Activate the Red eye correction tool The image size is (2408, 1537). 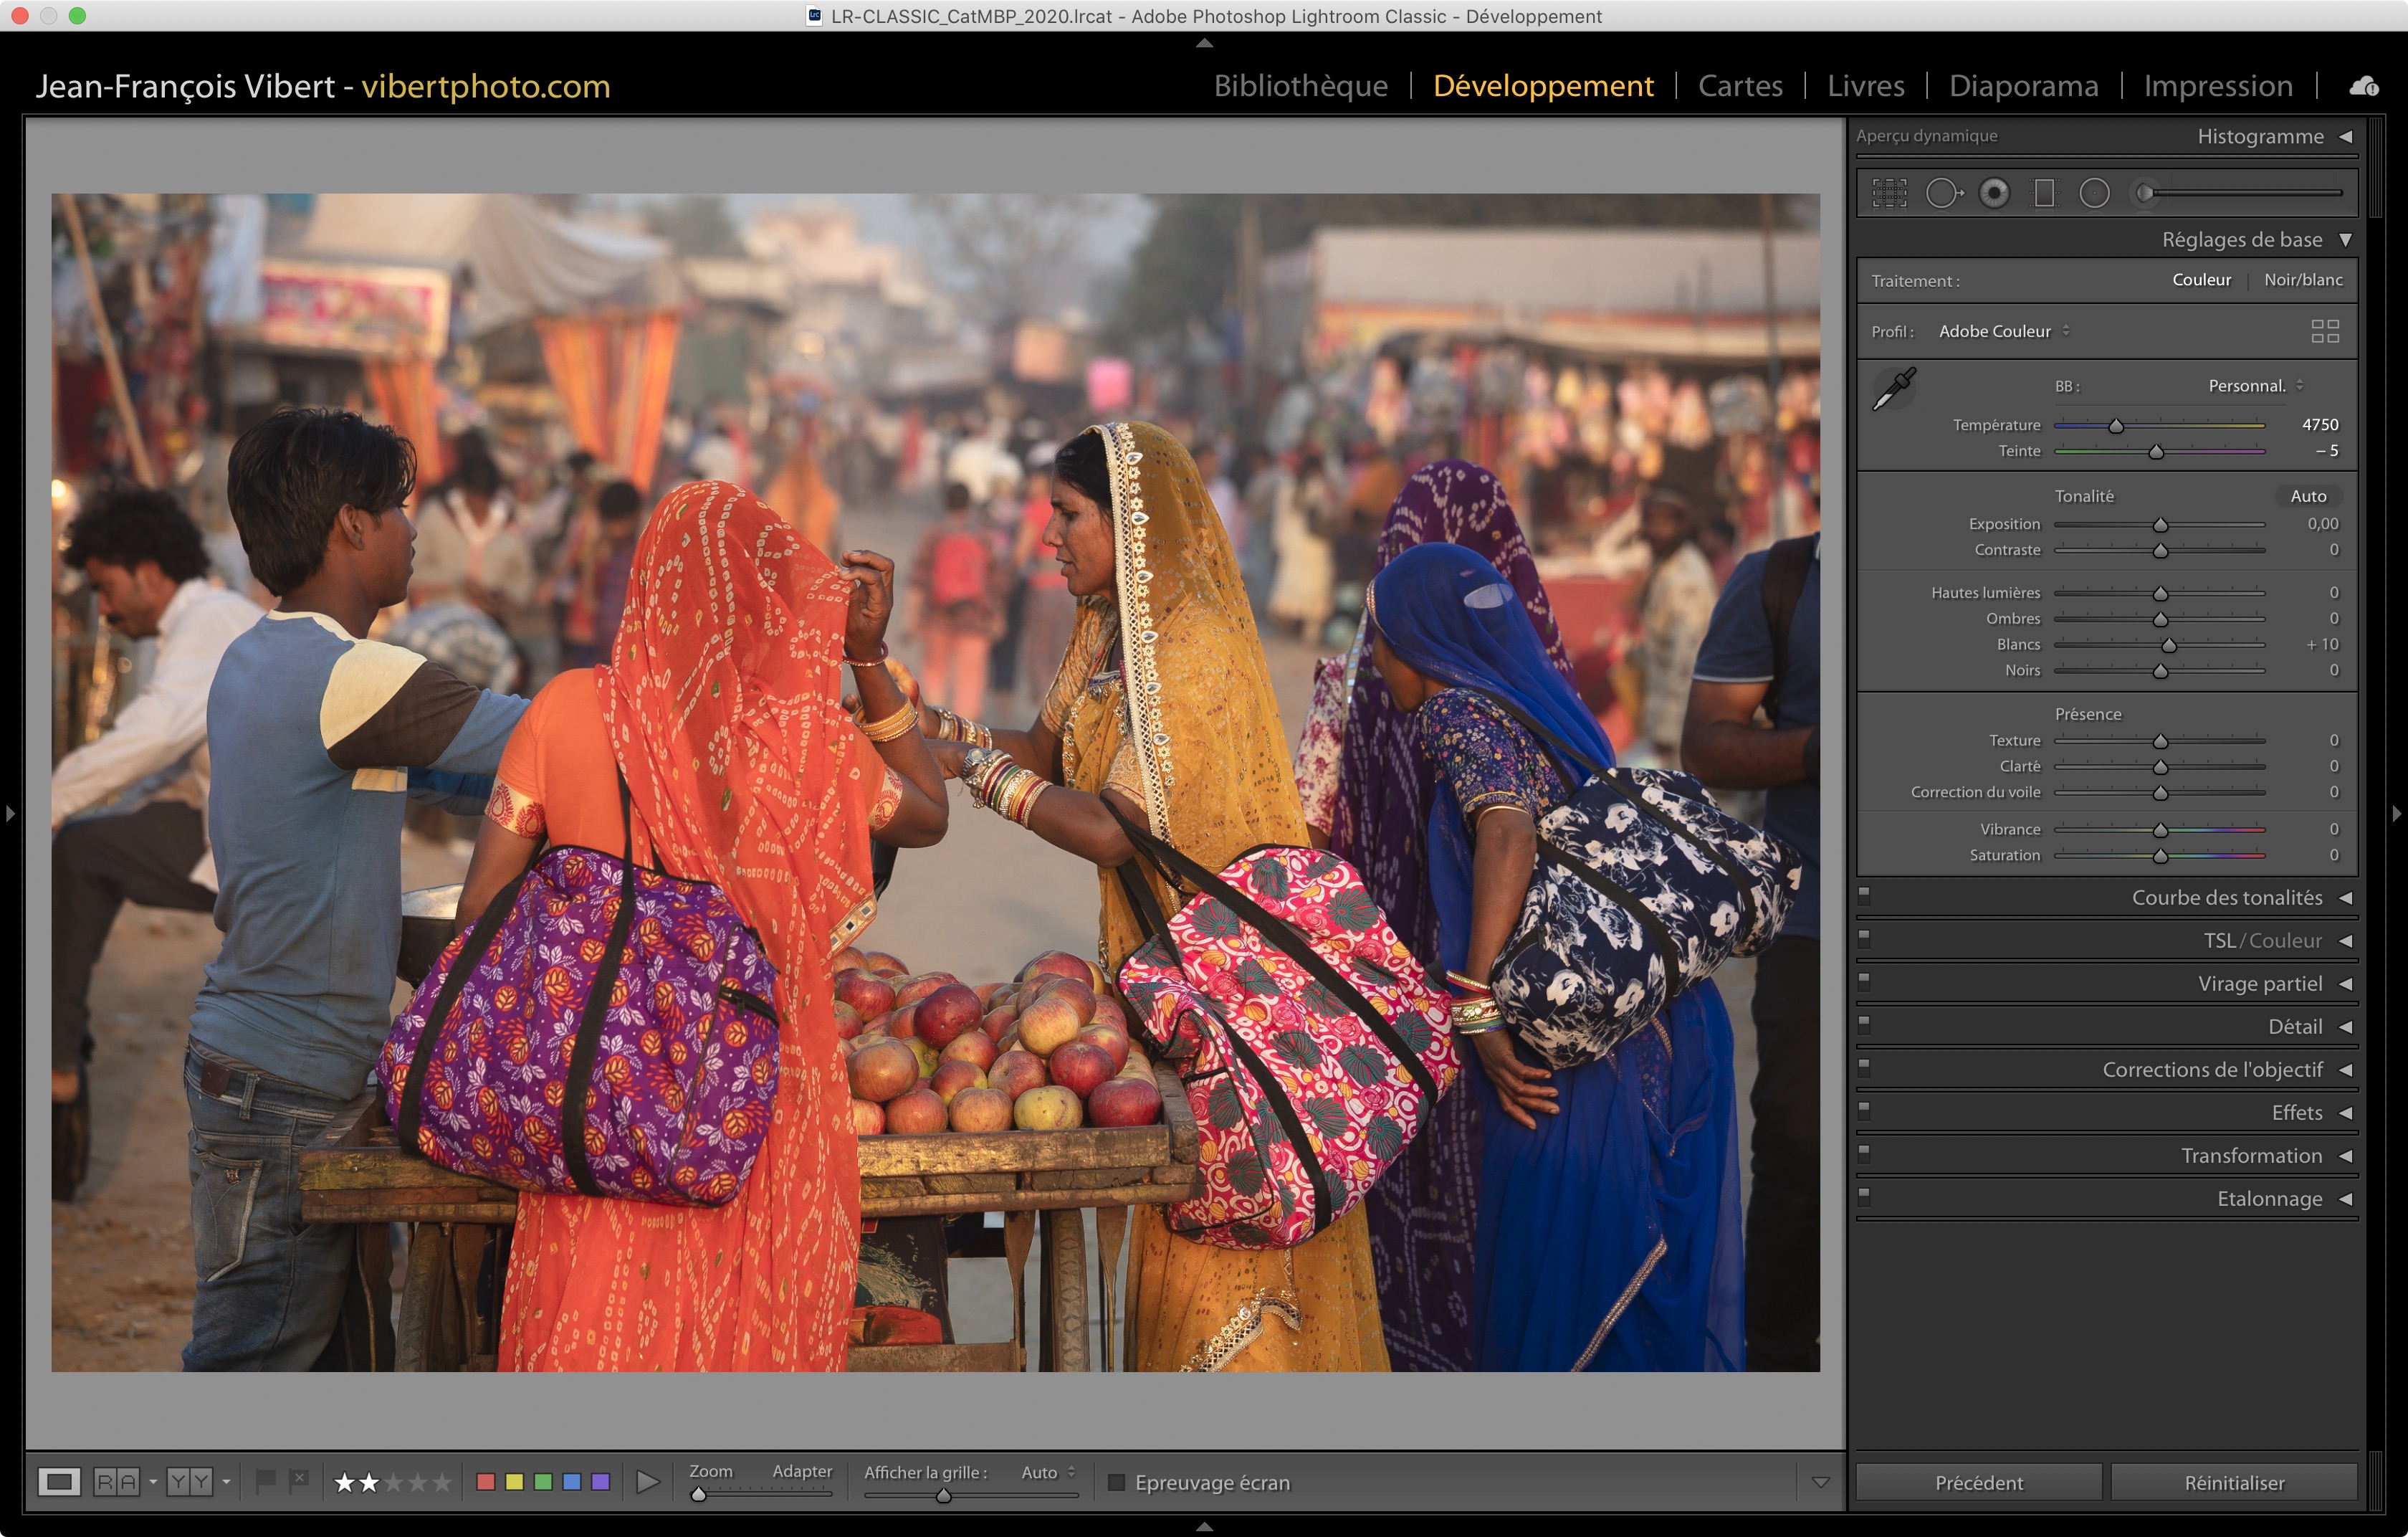(x=1994, y=193)
